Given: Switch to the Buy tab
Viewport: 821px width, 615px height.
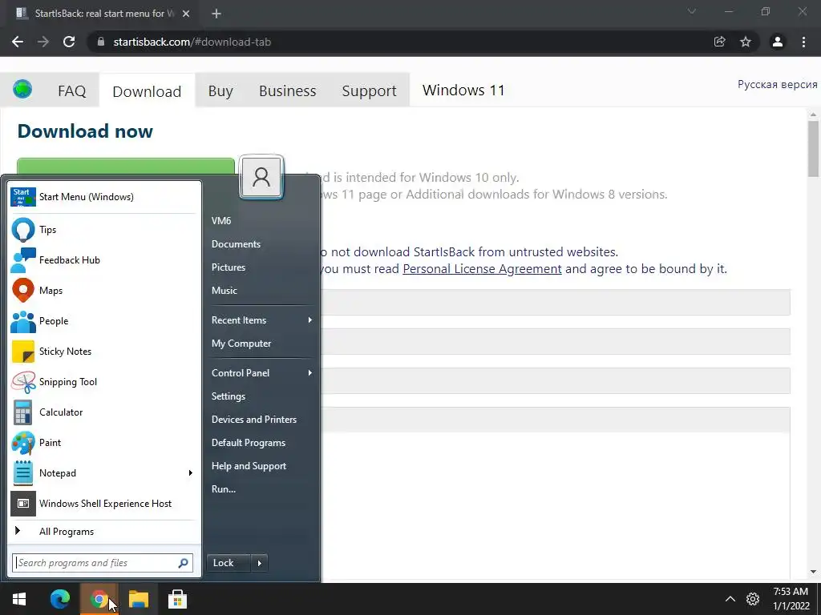Looking at the screenshot, I should click(x=220, y=91).
